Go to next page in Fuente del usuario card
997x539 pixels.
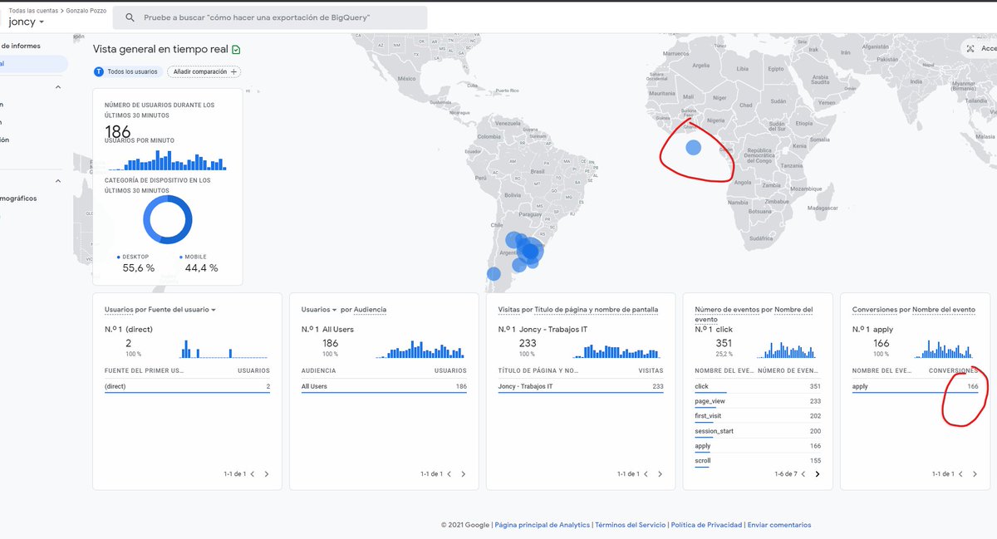(x=267, y=474)
